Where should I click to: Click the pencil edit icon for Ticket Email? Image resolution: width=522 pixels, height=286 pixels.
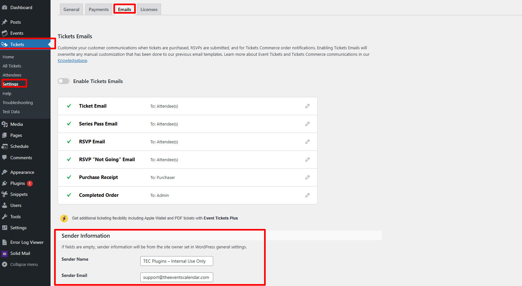307,106
